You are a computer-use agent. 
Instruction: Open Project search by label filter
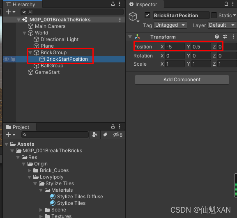tap(105, 135)
